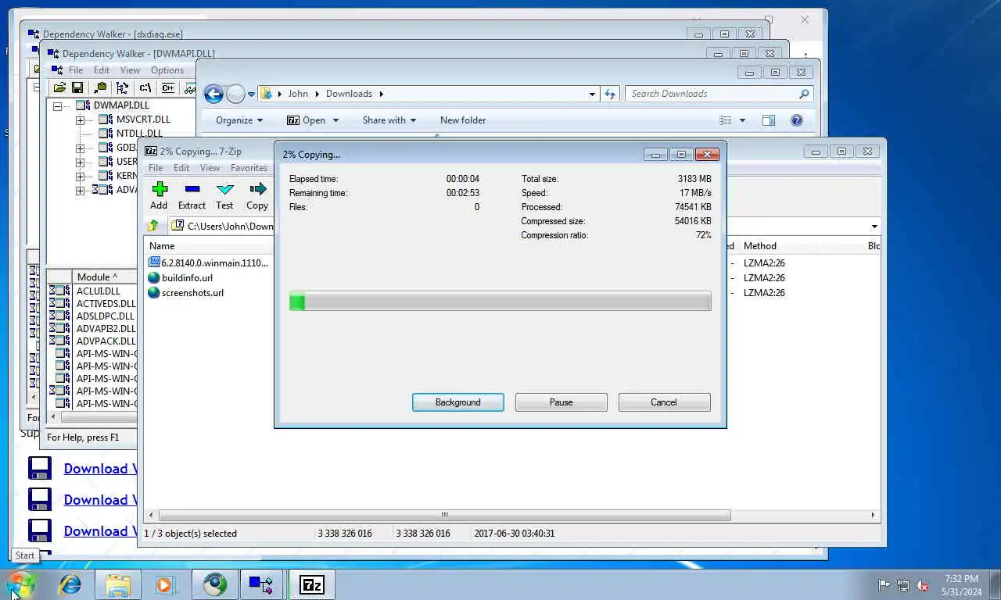This screenshot has width=1001, height=600.
Task: Toggle the Explorer preview pane icon
Action: [769, 120]
